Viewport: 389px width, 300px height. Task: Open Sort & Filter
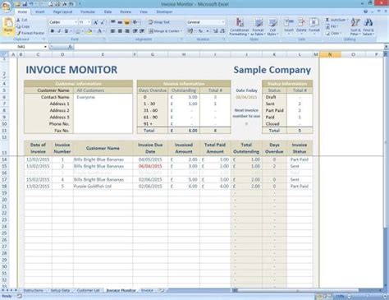point(355,27)
